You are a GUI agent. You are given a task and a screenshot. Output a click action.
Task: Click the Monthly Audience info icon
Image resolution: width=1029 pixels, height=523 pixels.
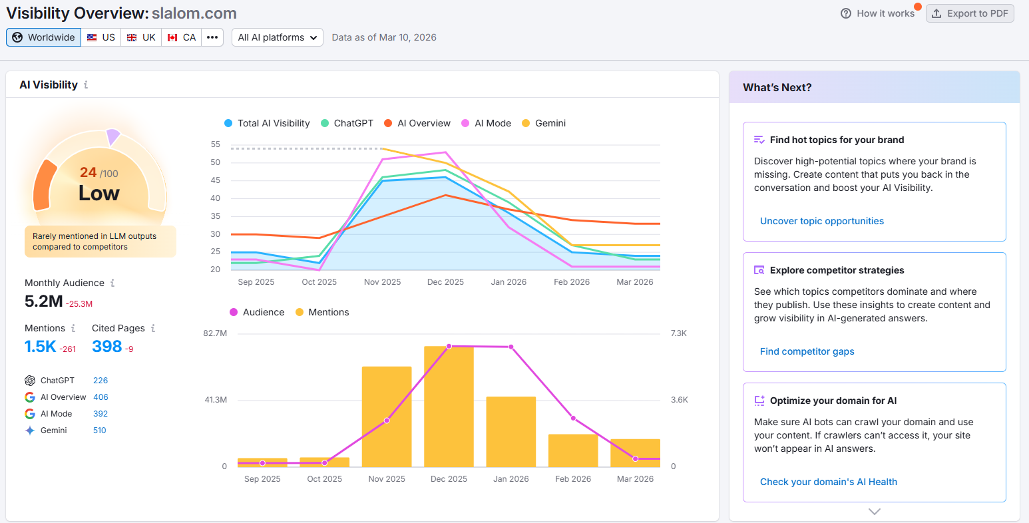point(112,283)
